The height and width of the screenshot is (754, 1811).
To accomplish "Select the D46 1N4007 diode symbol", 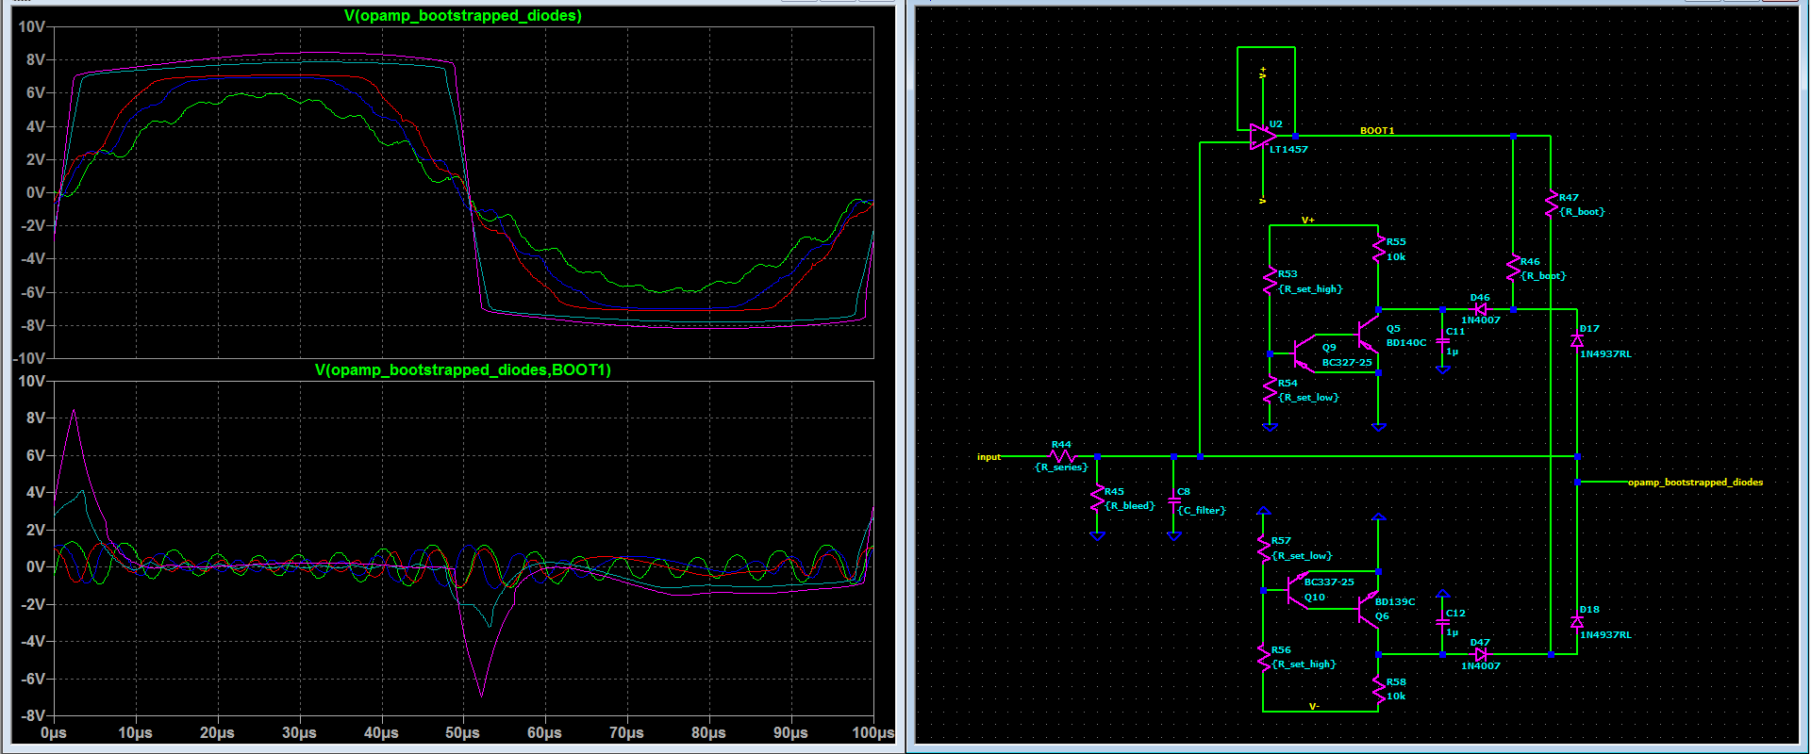I will pyautogui.click(x=1480, y=309).
